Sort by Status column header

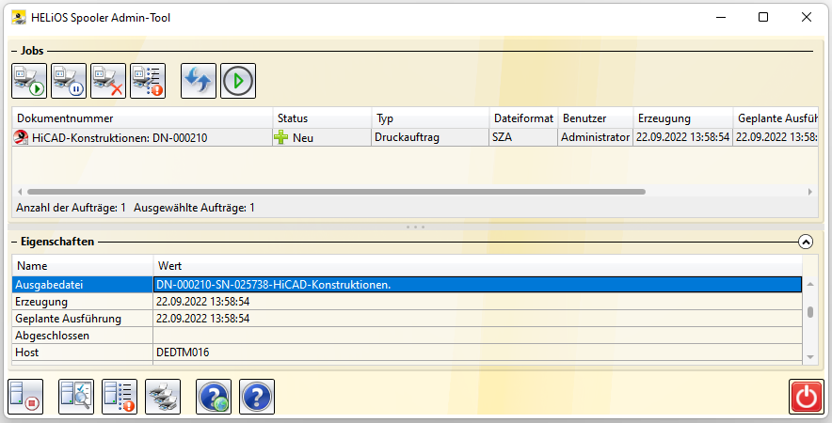(x=322, y=118)
